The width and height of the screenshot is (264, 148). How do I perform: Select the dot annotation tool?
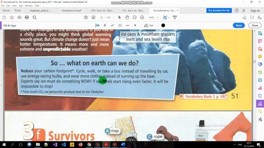(x=135, y=25)
